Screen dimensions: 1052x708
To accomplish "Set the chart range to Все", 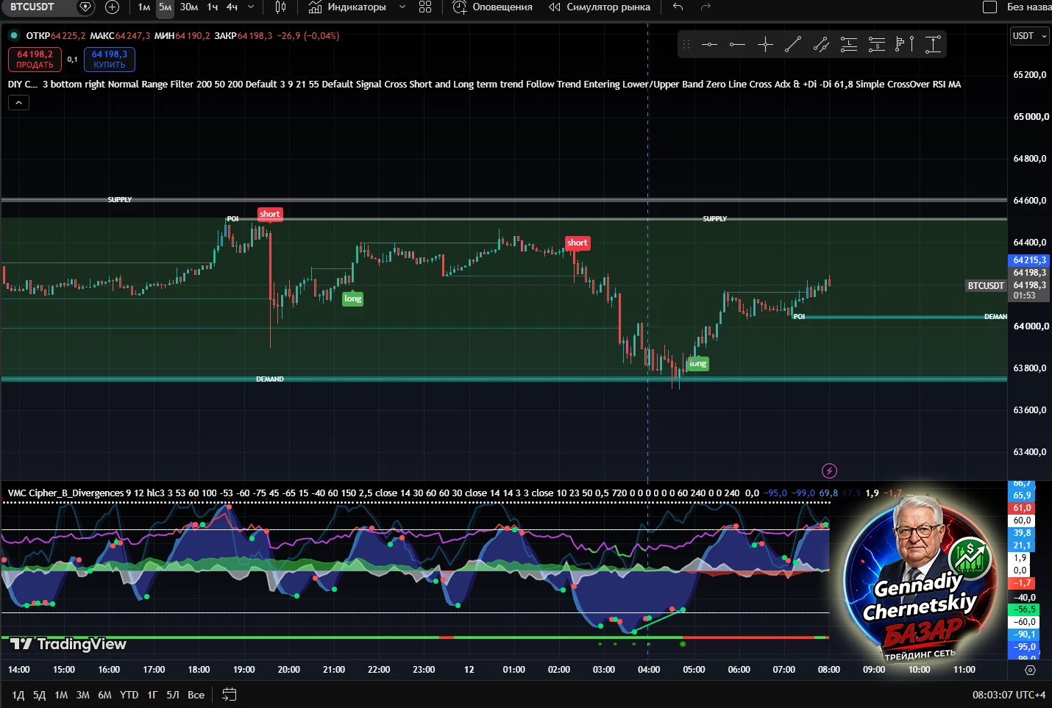I will 196,695.
